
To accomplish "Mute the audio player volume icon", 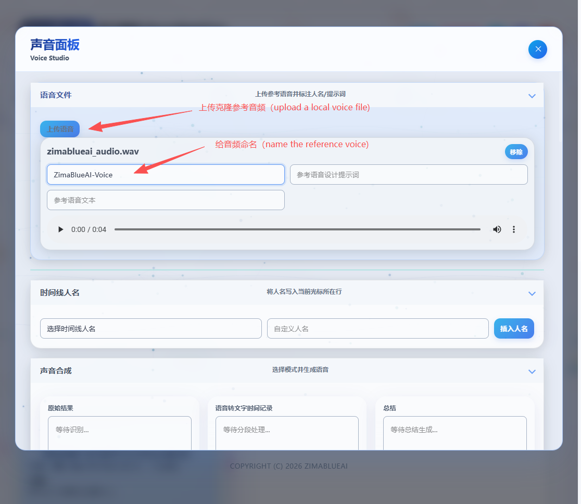I will point(497,229).
